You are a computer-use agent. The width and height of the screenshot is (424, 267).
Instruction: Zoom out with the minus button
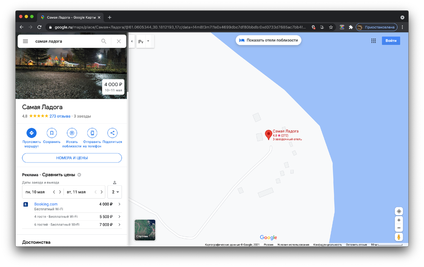pyautogui.click(x=399, y=228)
